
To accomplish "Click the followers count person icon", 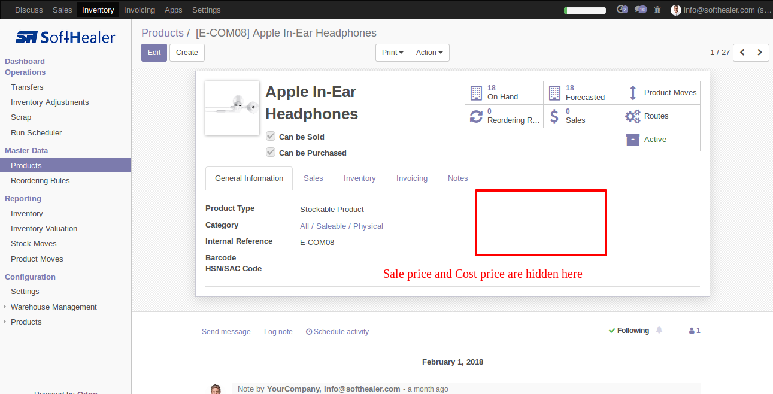I will click(692, 331).
